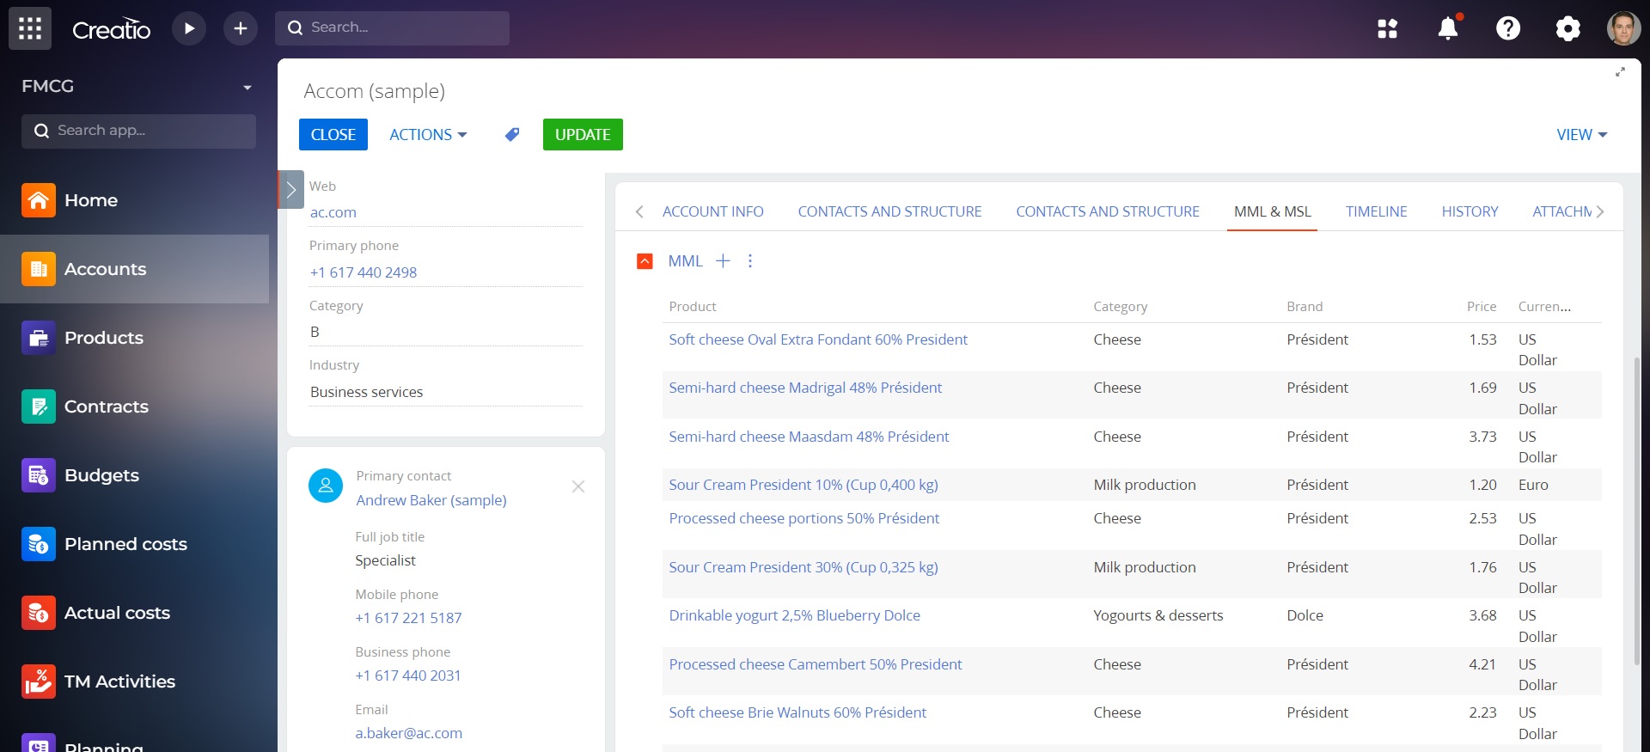
Task: Open the FMCG workplace dropdown
Action: (x=247, y=87)
